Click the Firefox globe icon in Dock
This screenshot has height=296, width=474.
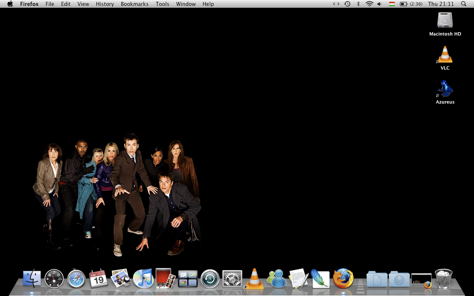(343, 279)
